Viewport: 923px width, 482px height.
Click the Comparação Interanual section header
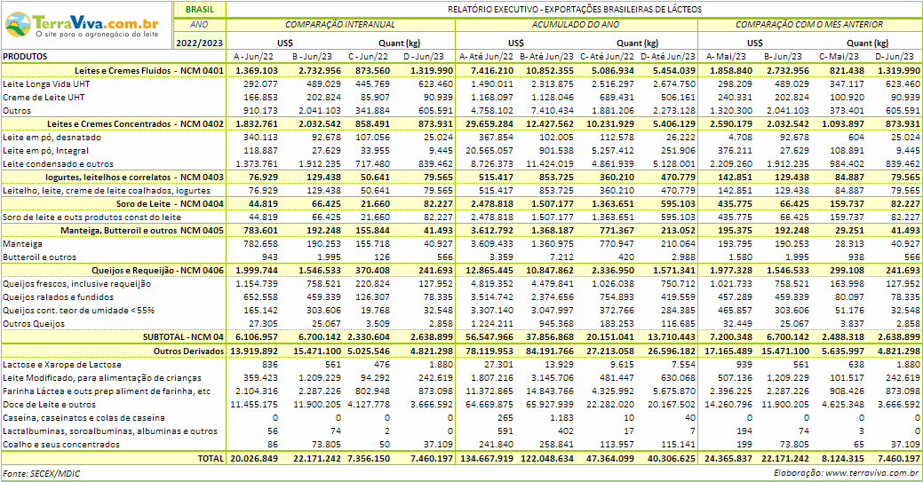click(340, 25)
